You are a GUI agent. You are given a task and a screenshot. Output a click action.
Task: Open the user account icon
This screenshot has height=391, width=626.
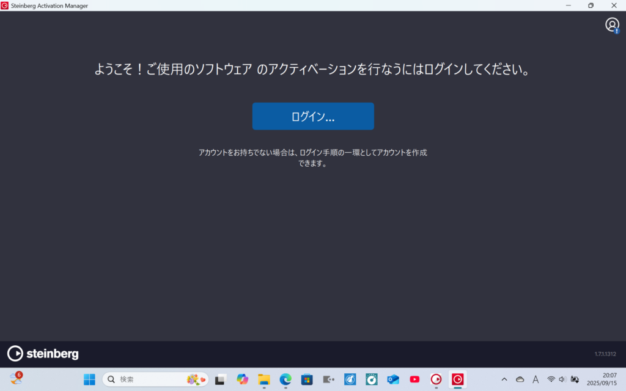[612, 24]
